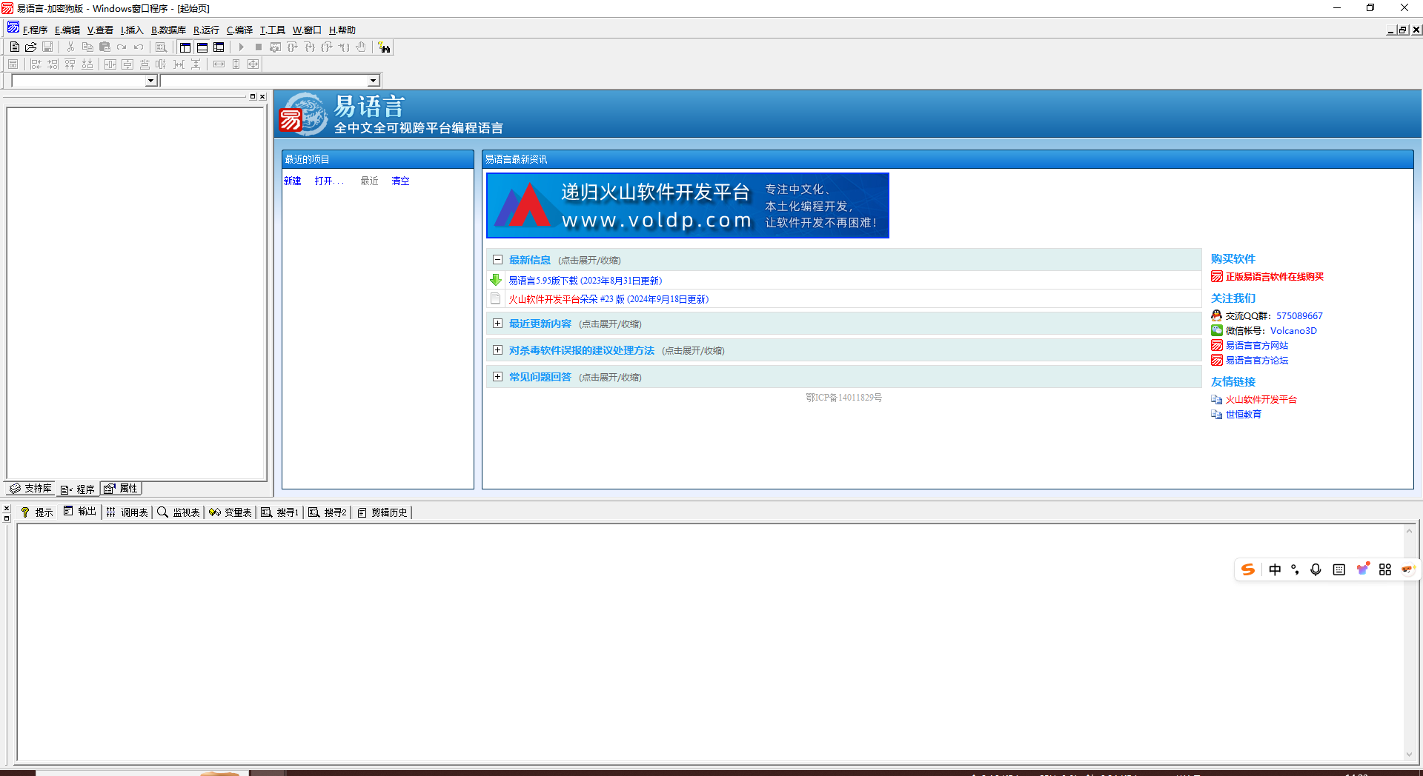Viewport: 1423px width, 776px height.
Task: Click the Save floppy disk icon
Action: coord(47,47)
